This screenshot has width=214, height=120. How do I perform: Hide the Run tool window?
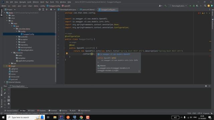210,86
